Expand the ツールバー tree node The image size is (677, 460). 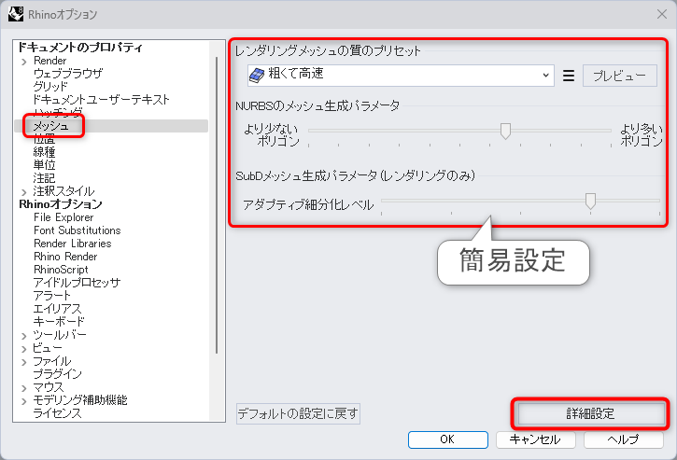(x=24, y=336)
